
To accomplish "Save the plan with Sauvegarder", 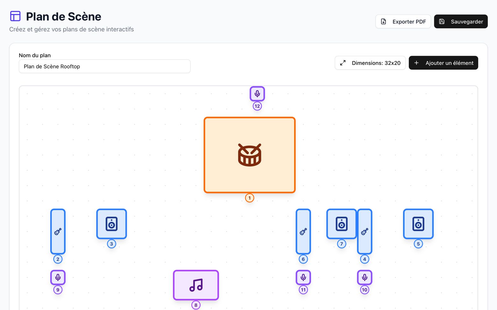I will tap(461, 22).
